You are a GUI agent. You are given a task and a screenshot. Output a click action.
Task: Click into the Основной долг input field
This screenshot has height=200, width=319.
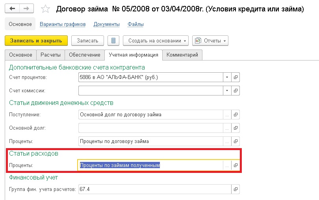[150, 128]
